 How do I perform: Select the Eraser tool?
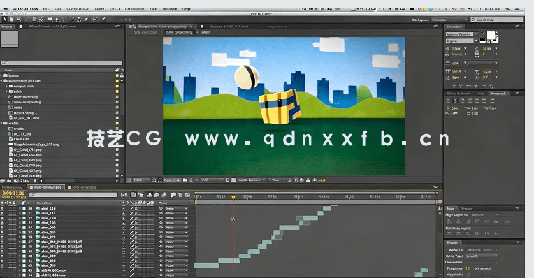[x=86, y=20]
